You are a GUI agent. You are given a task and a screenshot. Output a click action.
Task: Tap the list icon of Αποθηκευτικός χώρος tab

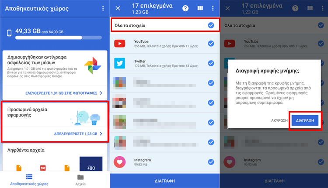point(29,177)
